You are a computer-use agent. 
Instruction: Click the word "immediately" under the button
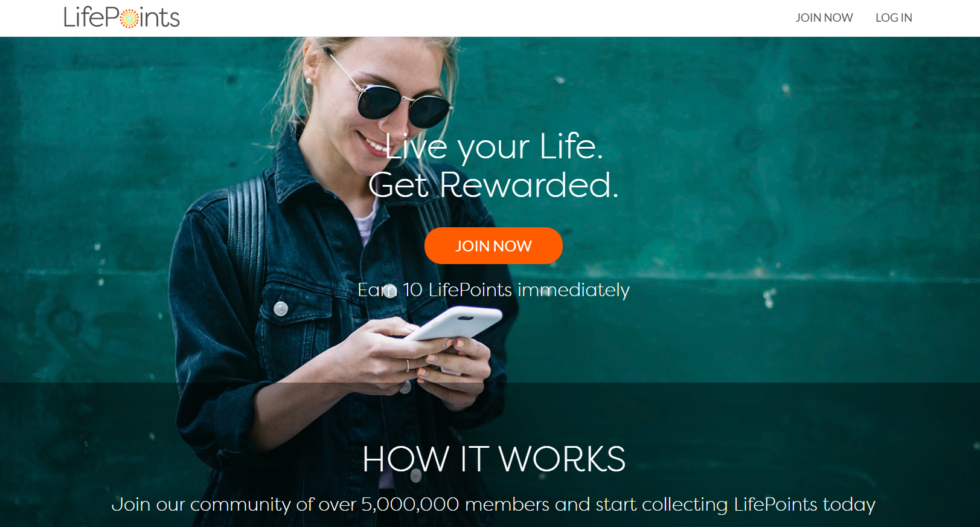(x=574, y=289)
